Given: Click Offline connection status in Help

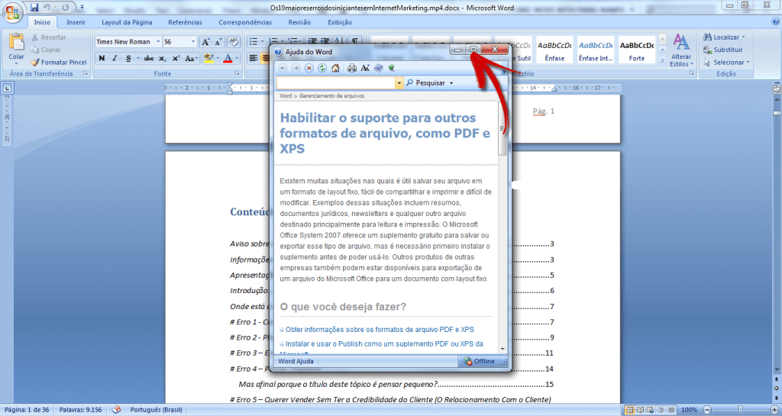Looking at the screenshot, I should pos(480,361).
